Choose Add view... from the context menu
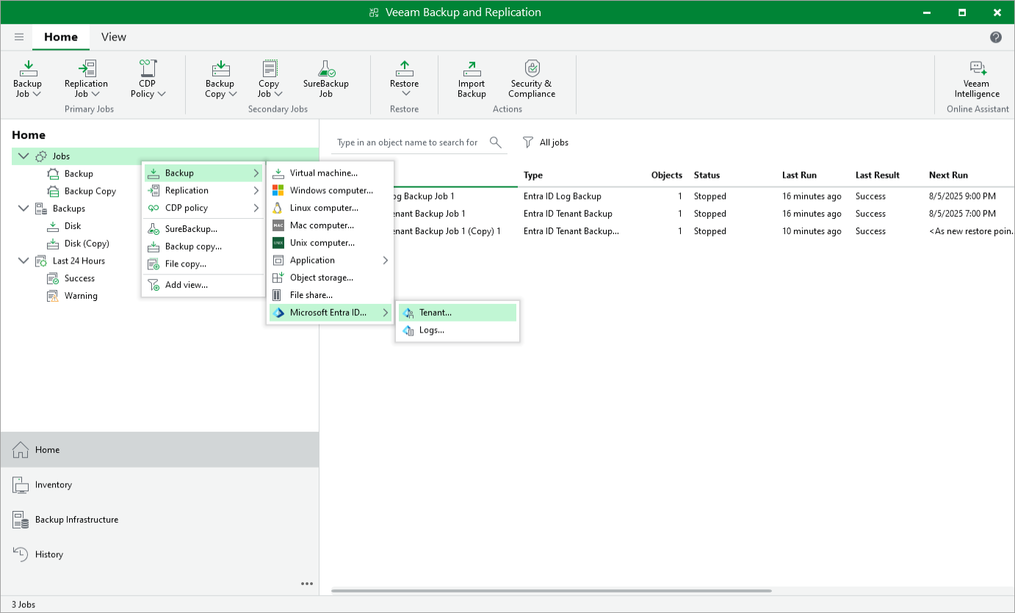This screenshot has height=613, width=1015. 203,285
